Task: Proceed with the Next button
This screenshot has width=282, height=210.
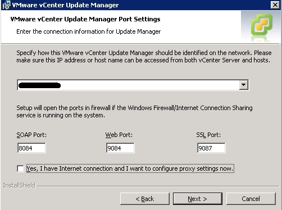Action: coord(198,199)
